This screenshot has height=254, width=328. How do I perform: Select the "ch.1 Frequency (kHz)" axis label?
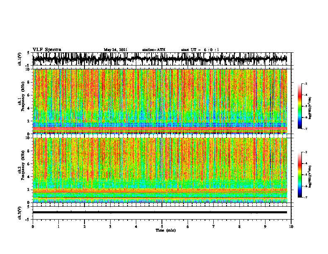[22, 96]
